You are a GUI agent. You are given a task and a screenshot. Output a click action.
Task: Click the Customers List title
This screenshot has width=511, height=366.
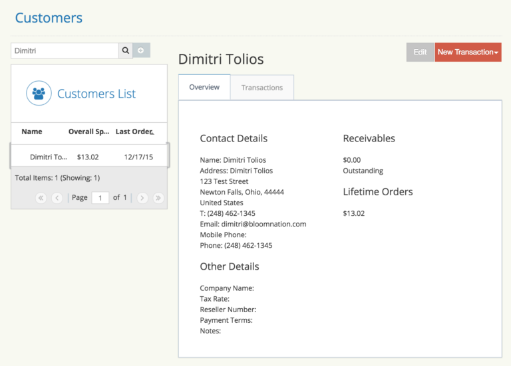point(96,94)
